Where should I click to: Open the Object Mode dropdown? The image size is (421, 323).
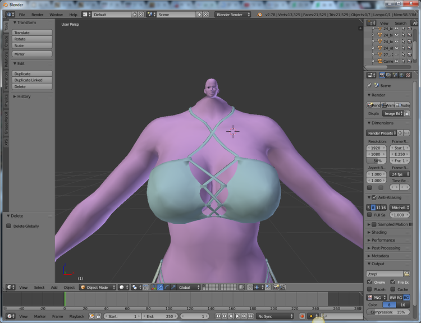pos(98,287)
